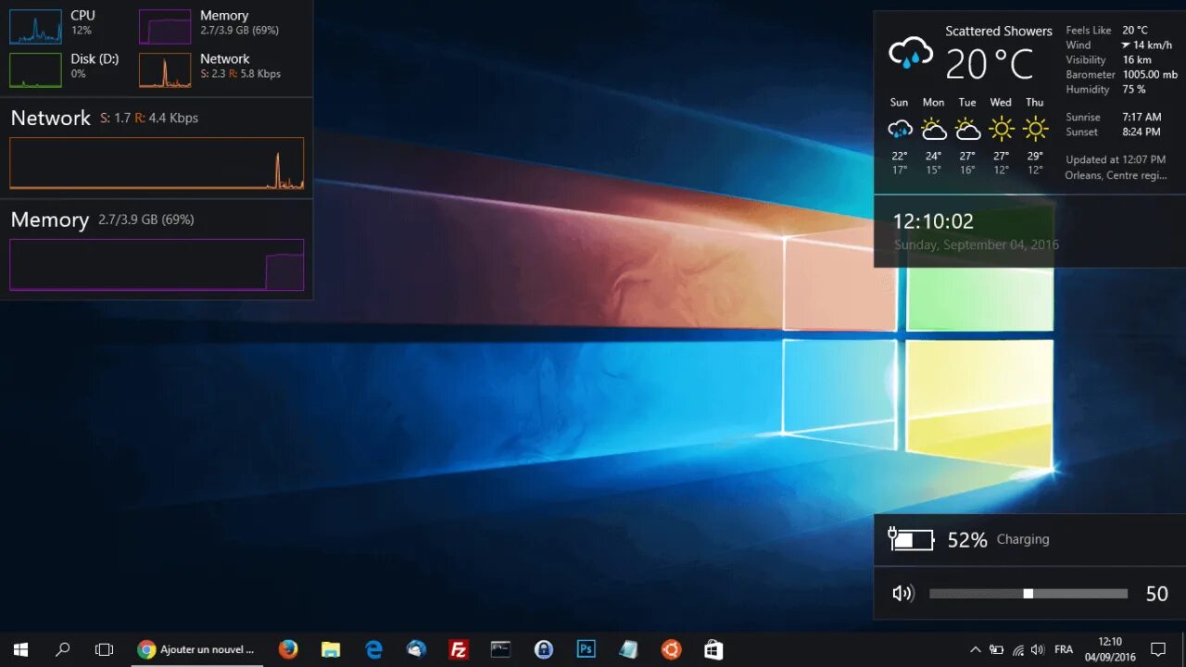Click the small CPU graph thumbnail

(x=35, y=27)
